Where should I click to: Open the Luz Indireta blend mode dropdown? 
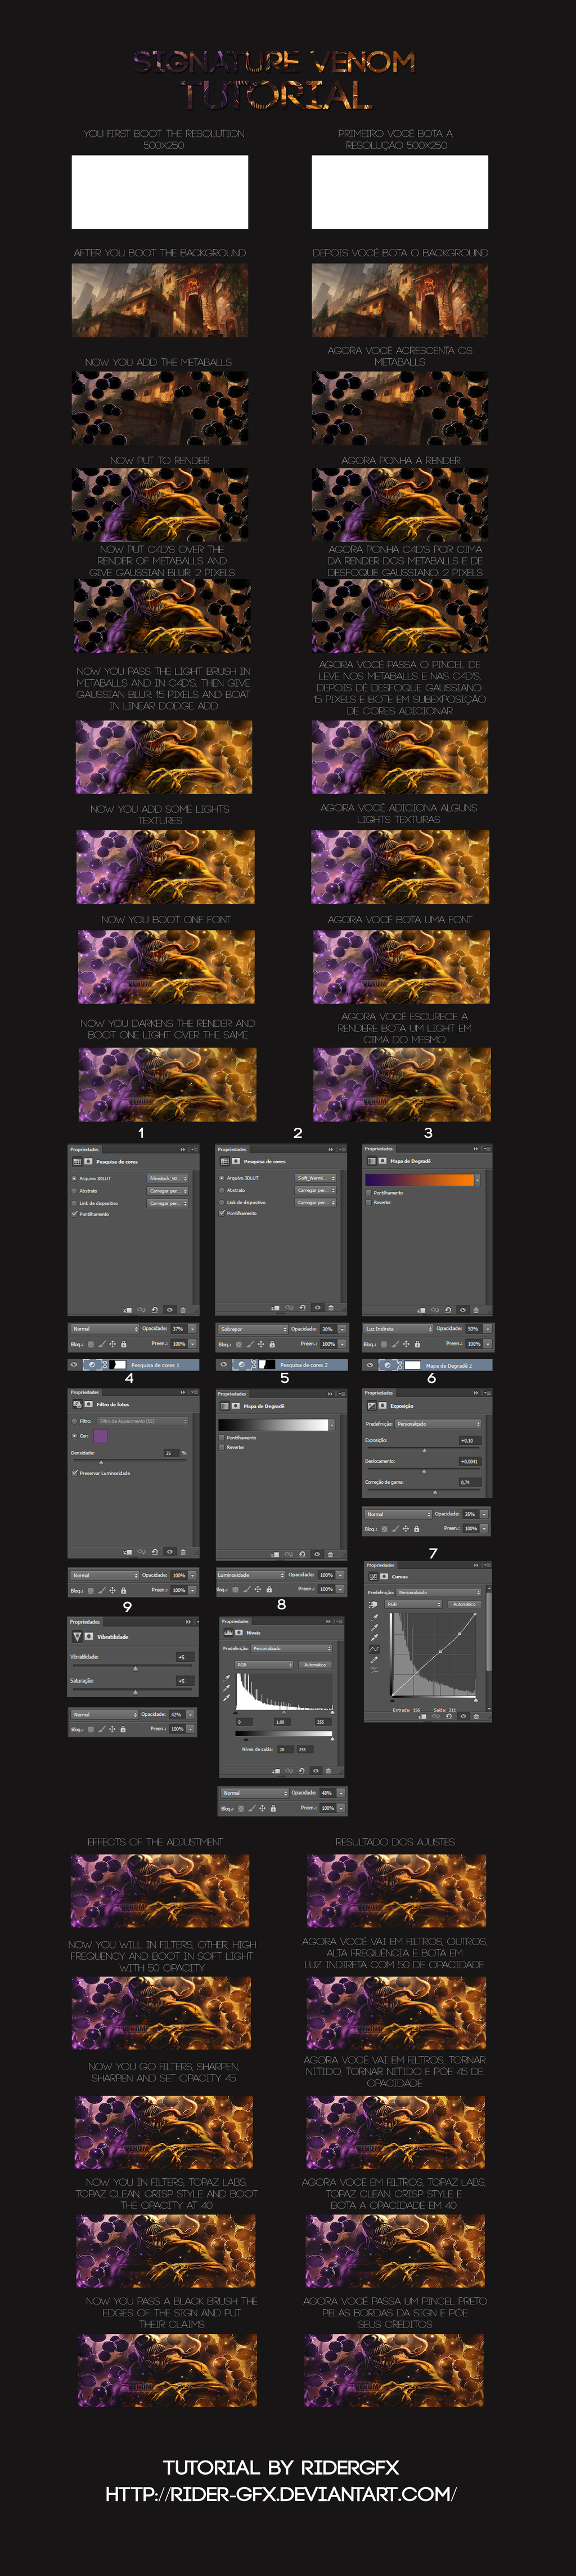pos(398,1329)
